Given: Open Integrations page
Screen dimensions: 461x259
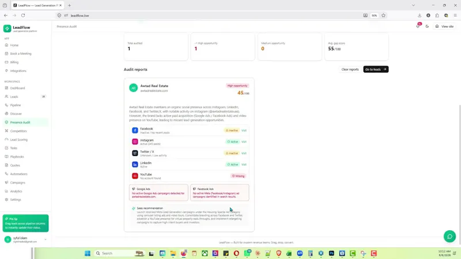Looking at the screenshot, I should click(18, 71).
